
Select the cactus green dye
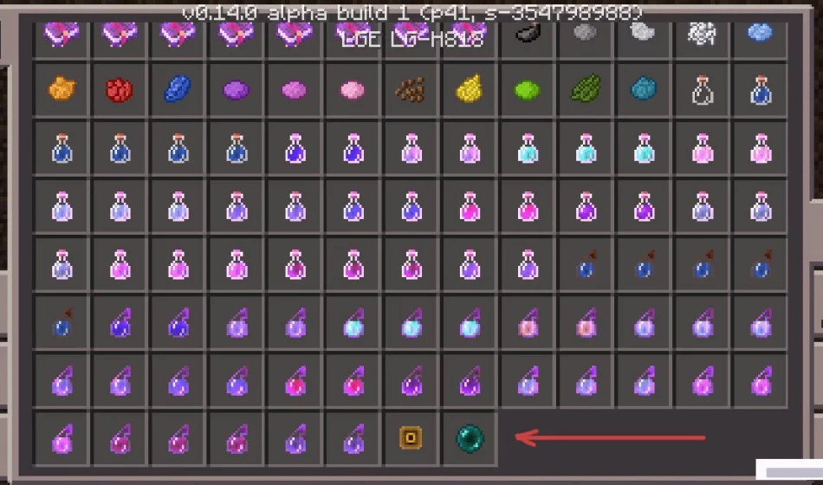tap(586, 88)
